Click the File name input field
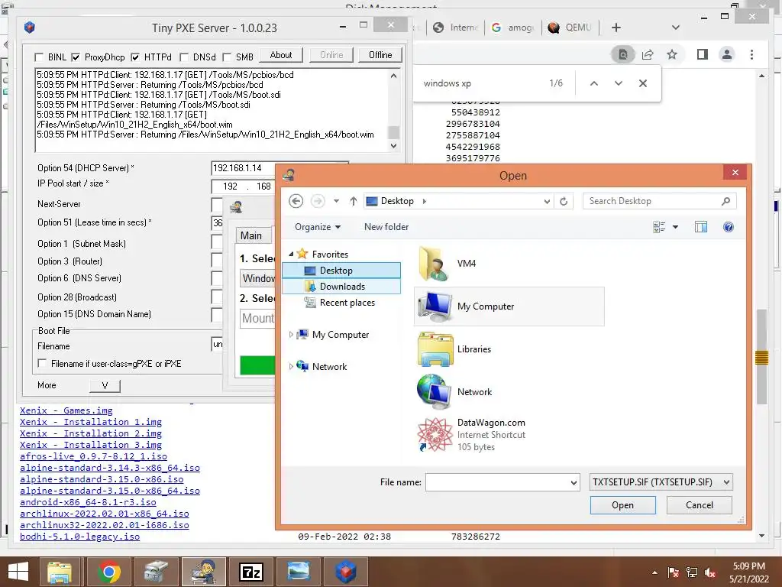 pos(497,482)
